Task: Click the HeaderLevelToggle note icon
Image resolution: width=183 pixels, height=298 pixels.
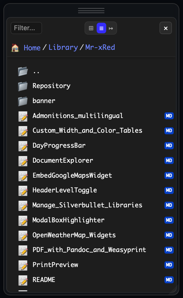Action: tap(23, 191)
